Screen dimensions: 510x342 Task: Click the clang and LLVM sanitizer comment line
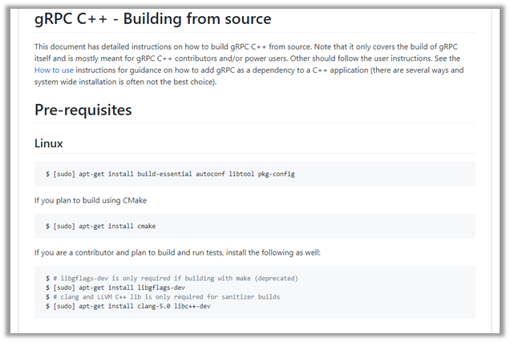[x=163, y=297]
